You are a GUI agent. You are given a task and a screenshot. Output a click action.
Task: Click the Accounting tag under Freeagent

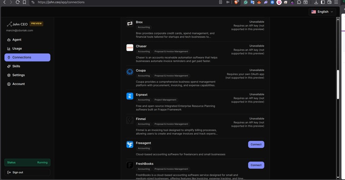(144, 148)
